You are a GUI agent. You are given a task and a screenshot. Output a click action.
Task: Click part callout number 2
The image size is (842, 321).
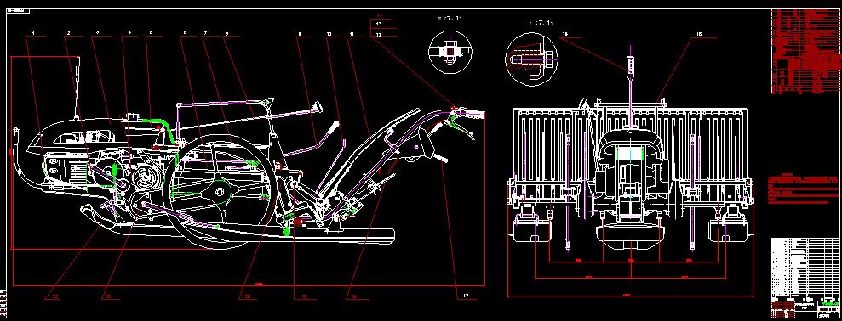click(69, 33)
